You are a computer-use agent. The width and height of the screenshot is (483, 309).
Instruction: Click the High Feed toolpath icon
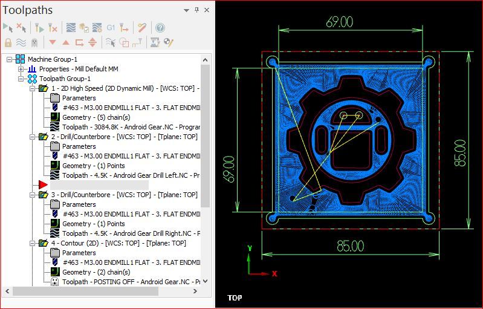click(x=124, y=28)
